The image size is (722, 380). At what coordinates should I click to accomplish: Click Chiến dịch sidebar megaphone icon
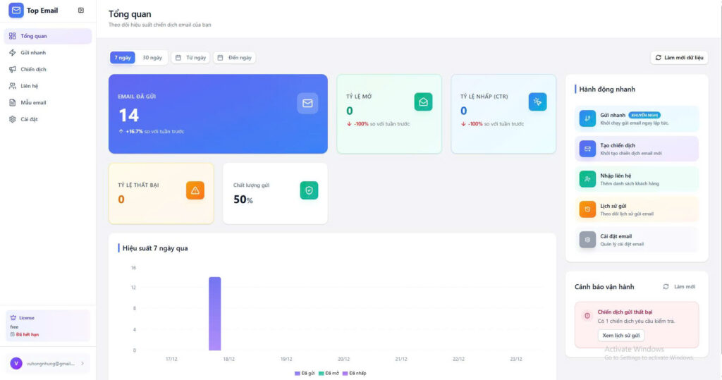pyautogui.click(x=13, y=69)
